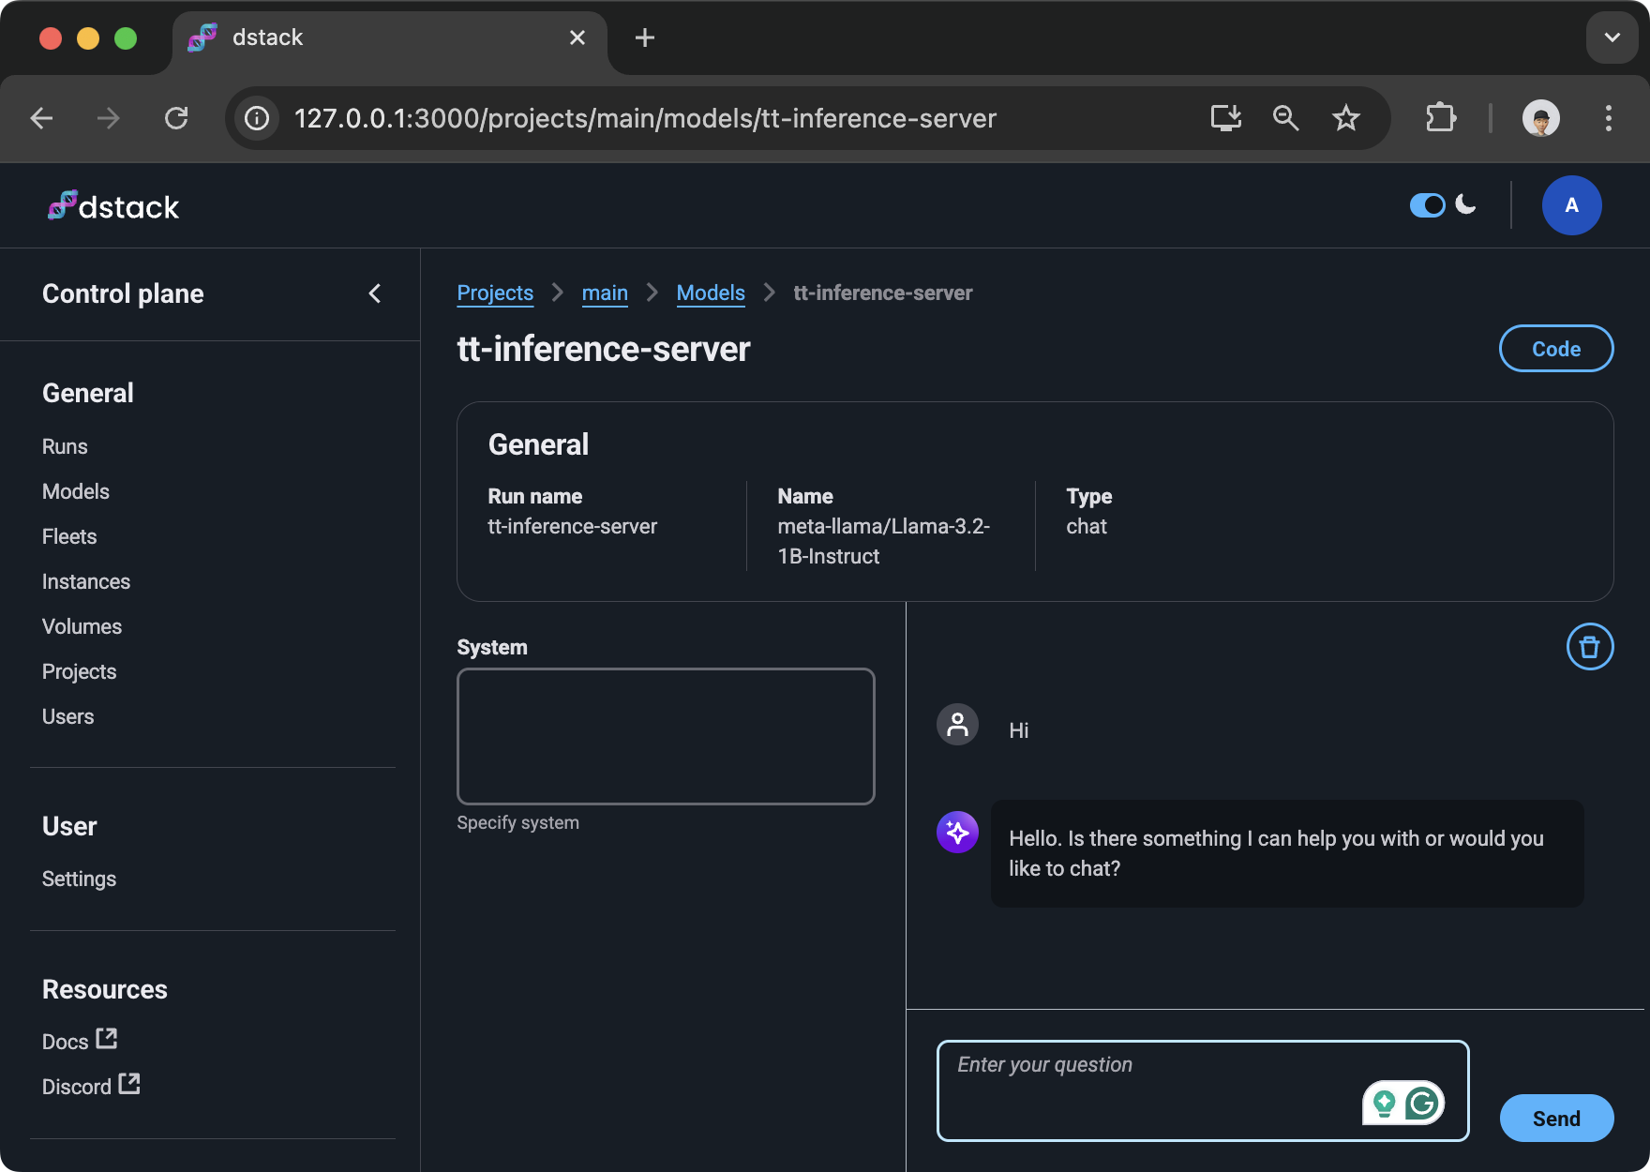Reload the page

point(176,118)
